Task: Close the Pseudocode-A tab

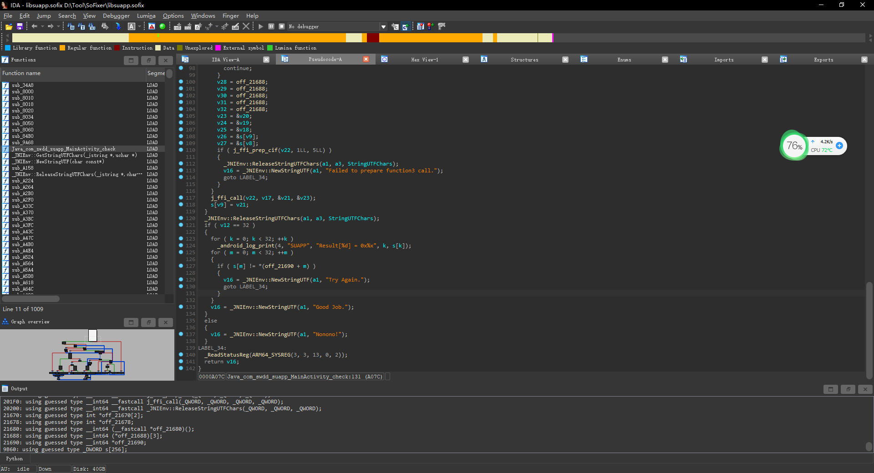Action: click(366, 60)
